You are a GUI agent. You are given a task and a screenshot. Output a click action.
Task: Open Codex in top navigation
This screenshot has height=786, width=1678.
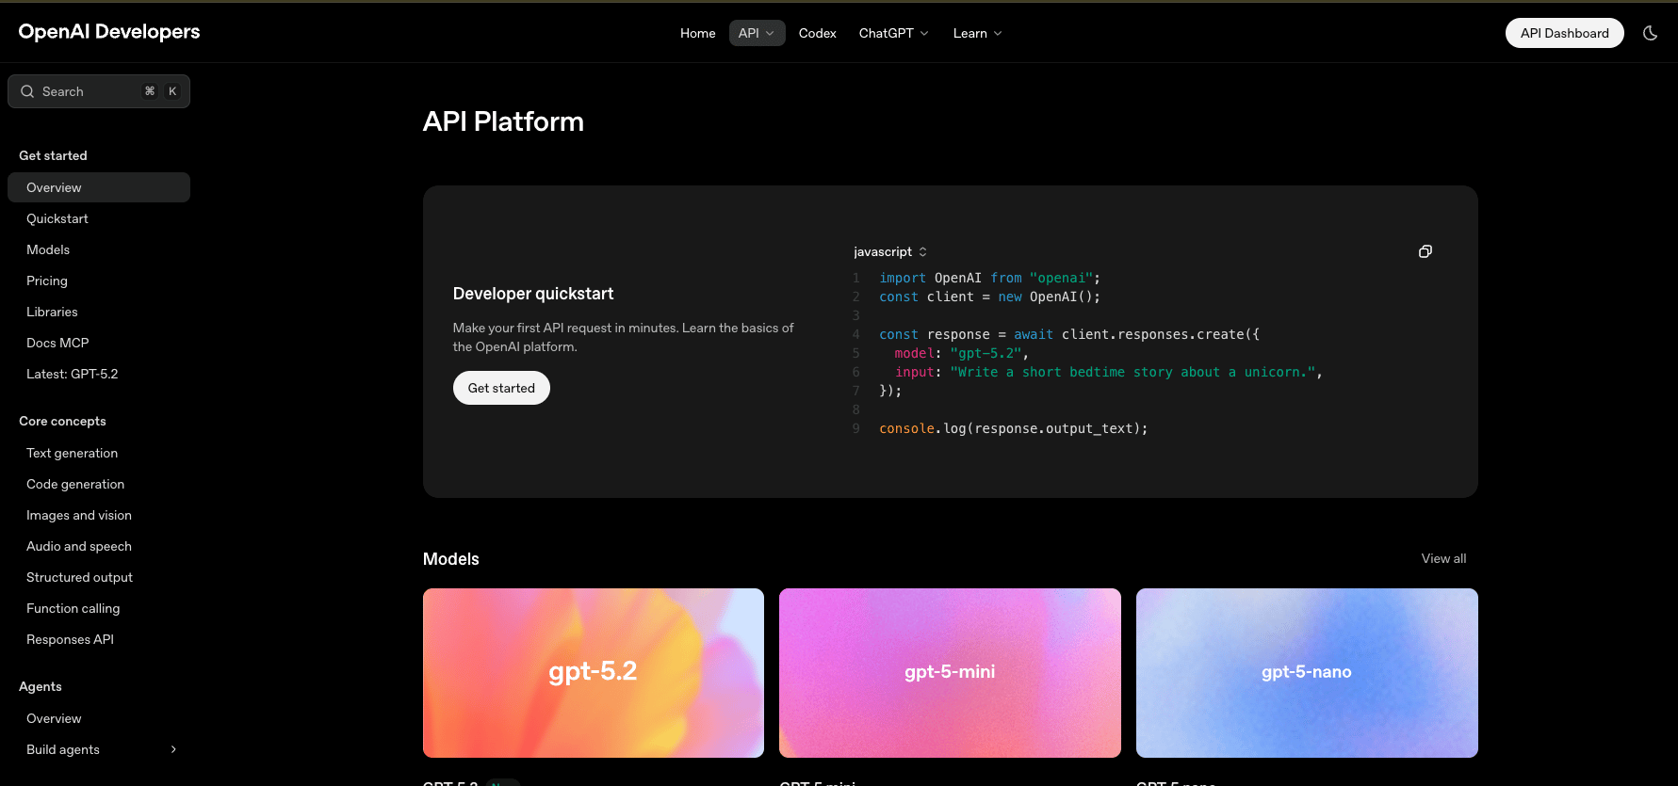pyautogui.click(x=818, y=33)
